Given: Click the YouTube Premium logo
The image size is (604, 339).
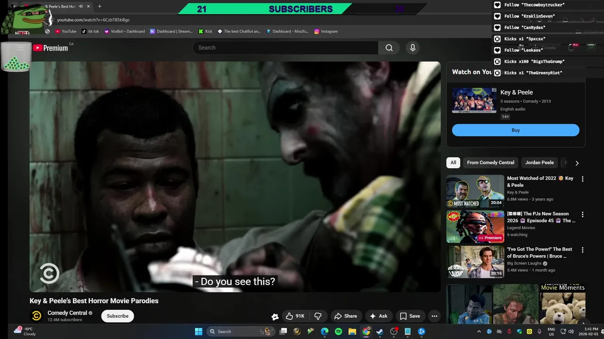Looking at the screenshot, I should [x=50, y=48].
